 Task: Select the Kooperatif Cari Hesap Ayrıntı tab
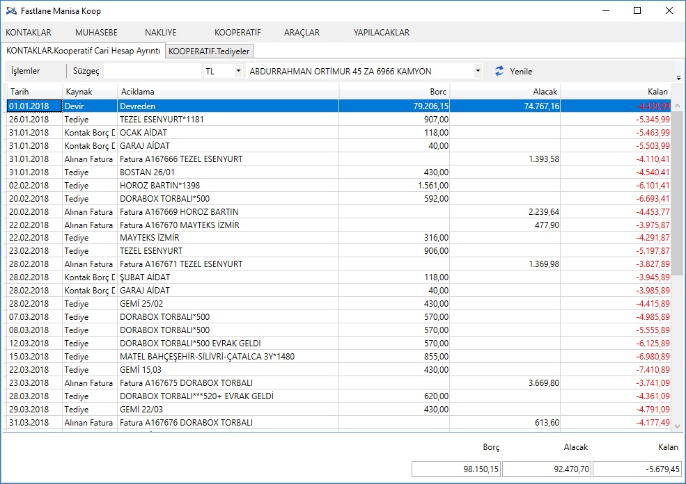83,51
